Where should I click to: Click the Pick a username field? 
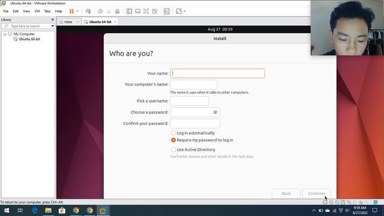tap(190, 101)
